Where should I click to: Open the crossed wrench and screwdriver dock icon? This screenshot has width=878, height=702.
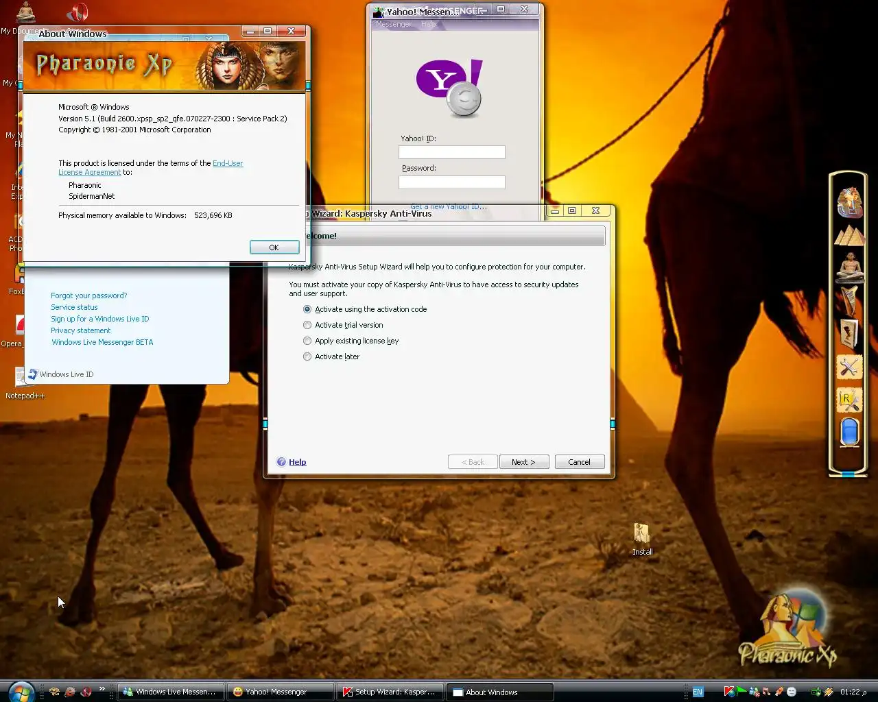849,367
